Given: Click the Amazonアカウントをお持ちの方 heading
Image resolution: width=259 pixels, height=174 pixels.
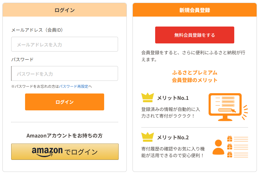Looking at the screenshot, I should coord(65,136).
